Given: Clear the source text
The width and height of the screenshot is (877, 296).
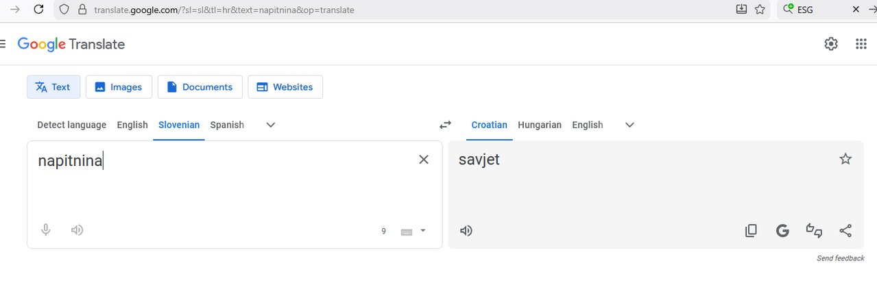Looking at the screenshot, I should [424, 160].
